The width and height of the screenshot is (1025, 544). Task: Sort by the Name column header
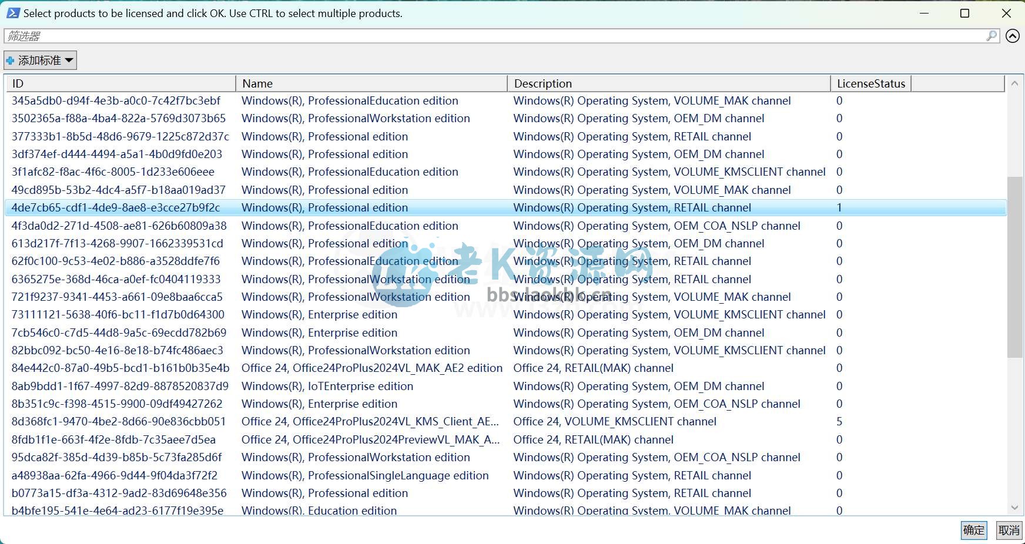click(x=371, y=83)
